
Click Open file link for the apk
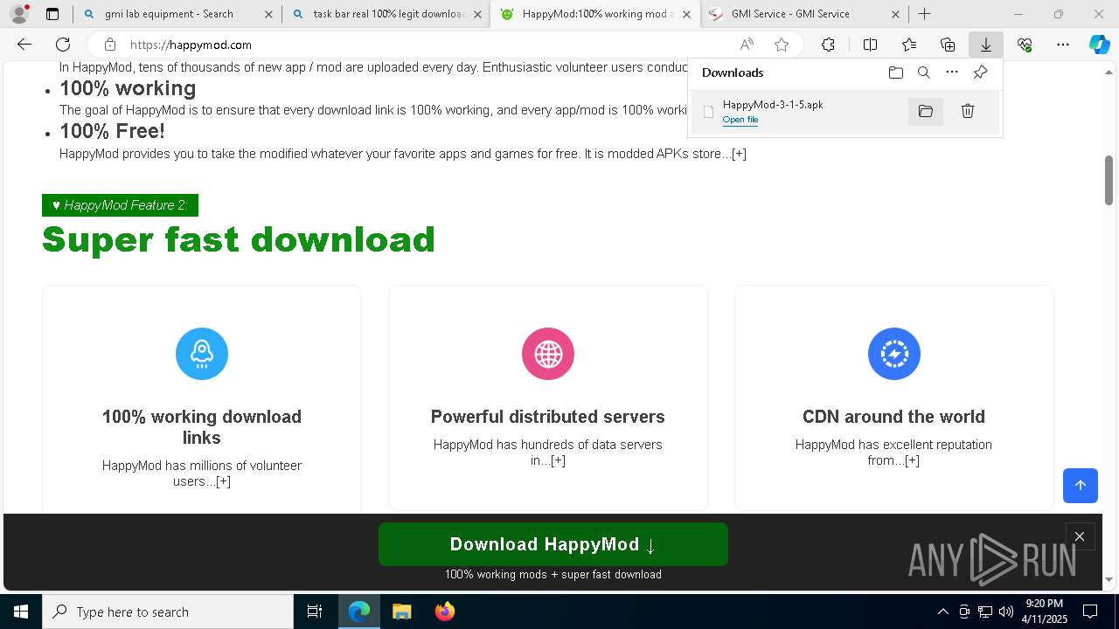tap(740, 120)
